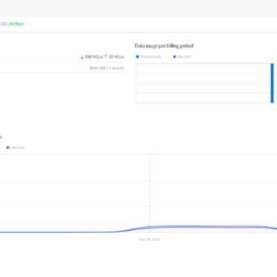Viewport: 277px width, 277px height.
Task: Click the blue download line in usage graph
Action: [203, 226]
